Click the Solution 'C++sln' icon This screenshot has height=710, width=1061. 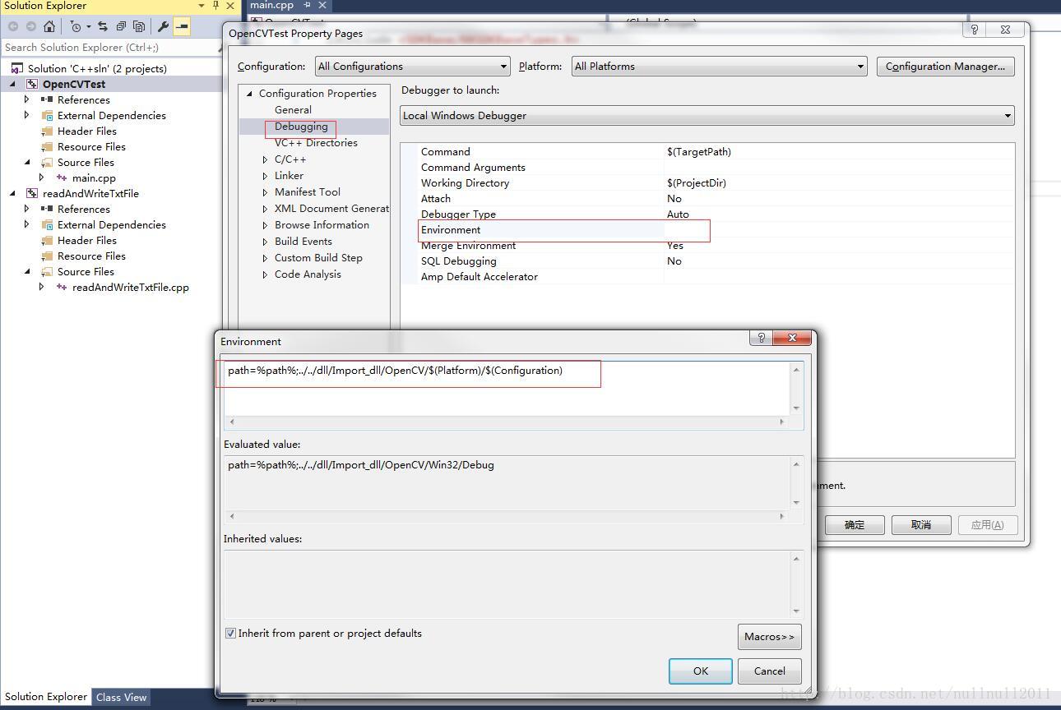(17, 68)
